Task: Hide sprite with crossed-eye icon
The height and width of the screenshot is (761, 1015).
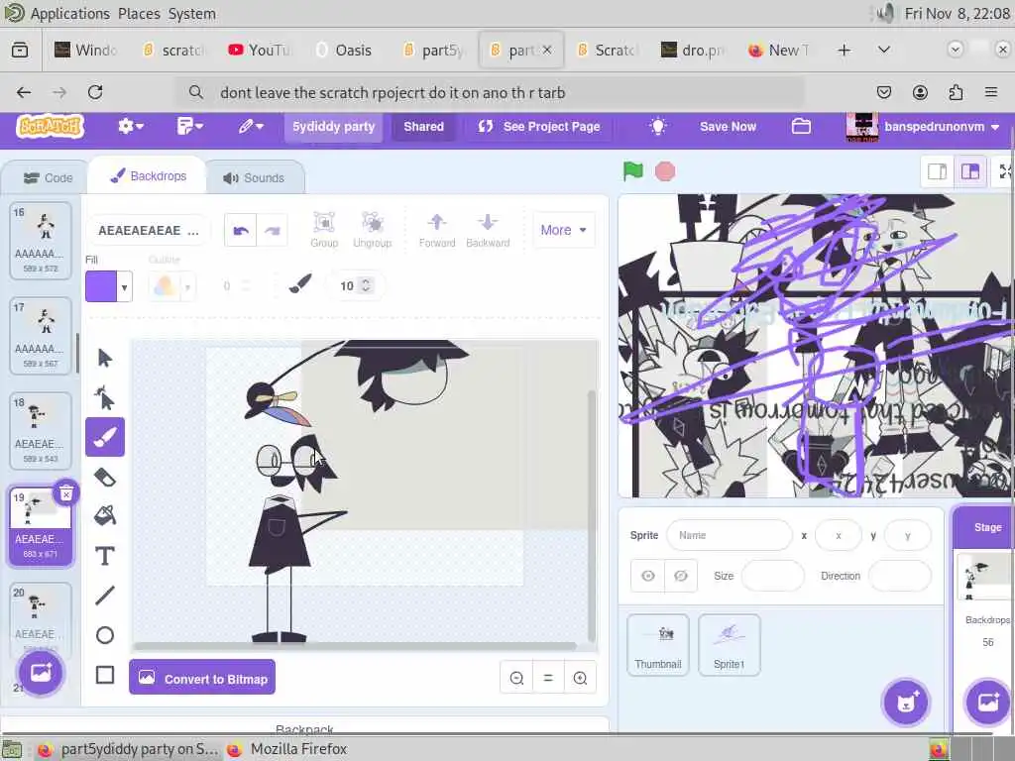Action: coord(681,576)
